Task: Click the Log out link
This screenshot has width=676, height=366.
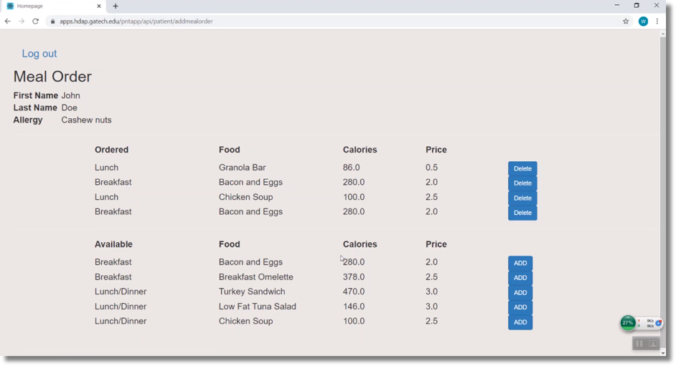Action: 39,54
